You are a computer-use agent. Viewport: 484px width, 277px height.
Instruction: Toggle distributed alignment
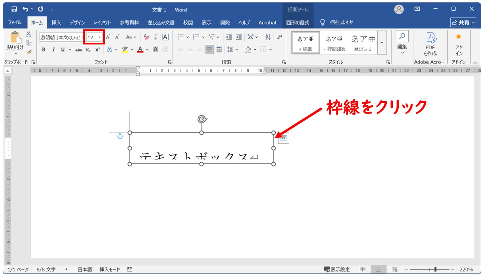(x=219, y=50)
